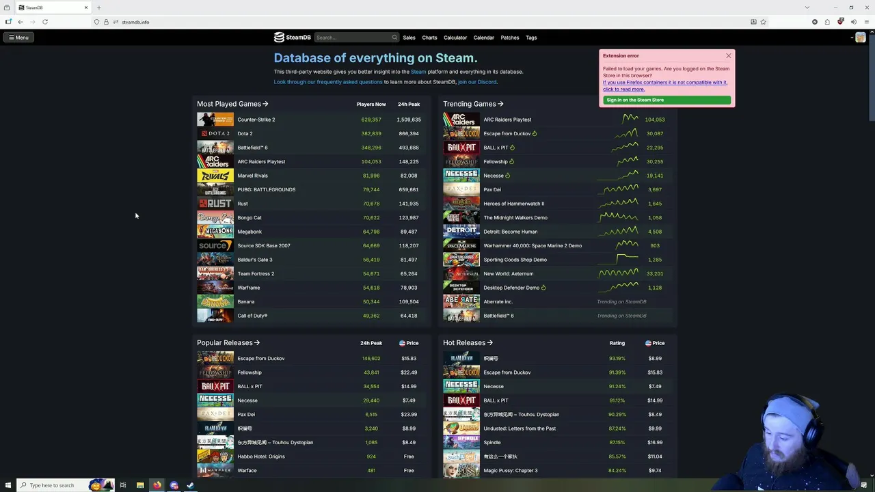Viewport: 875px width, 492px height.
Task: Open the join our Discord link
Action: [477, 82]
